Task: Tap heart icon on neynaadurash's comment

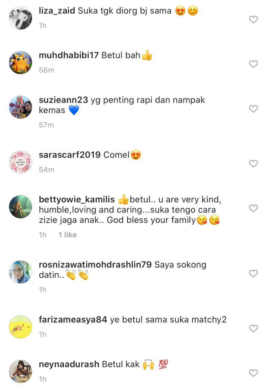Action: pyautogui.click(x=253, y=373)
